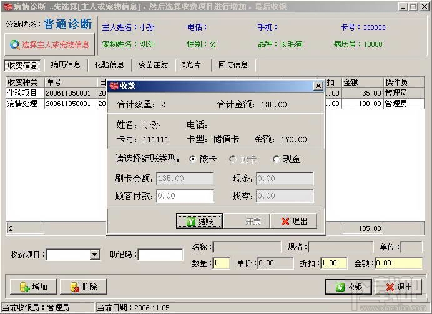Select the 病情处理 row cell

click(26, 104)
